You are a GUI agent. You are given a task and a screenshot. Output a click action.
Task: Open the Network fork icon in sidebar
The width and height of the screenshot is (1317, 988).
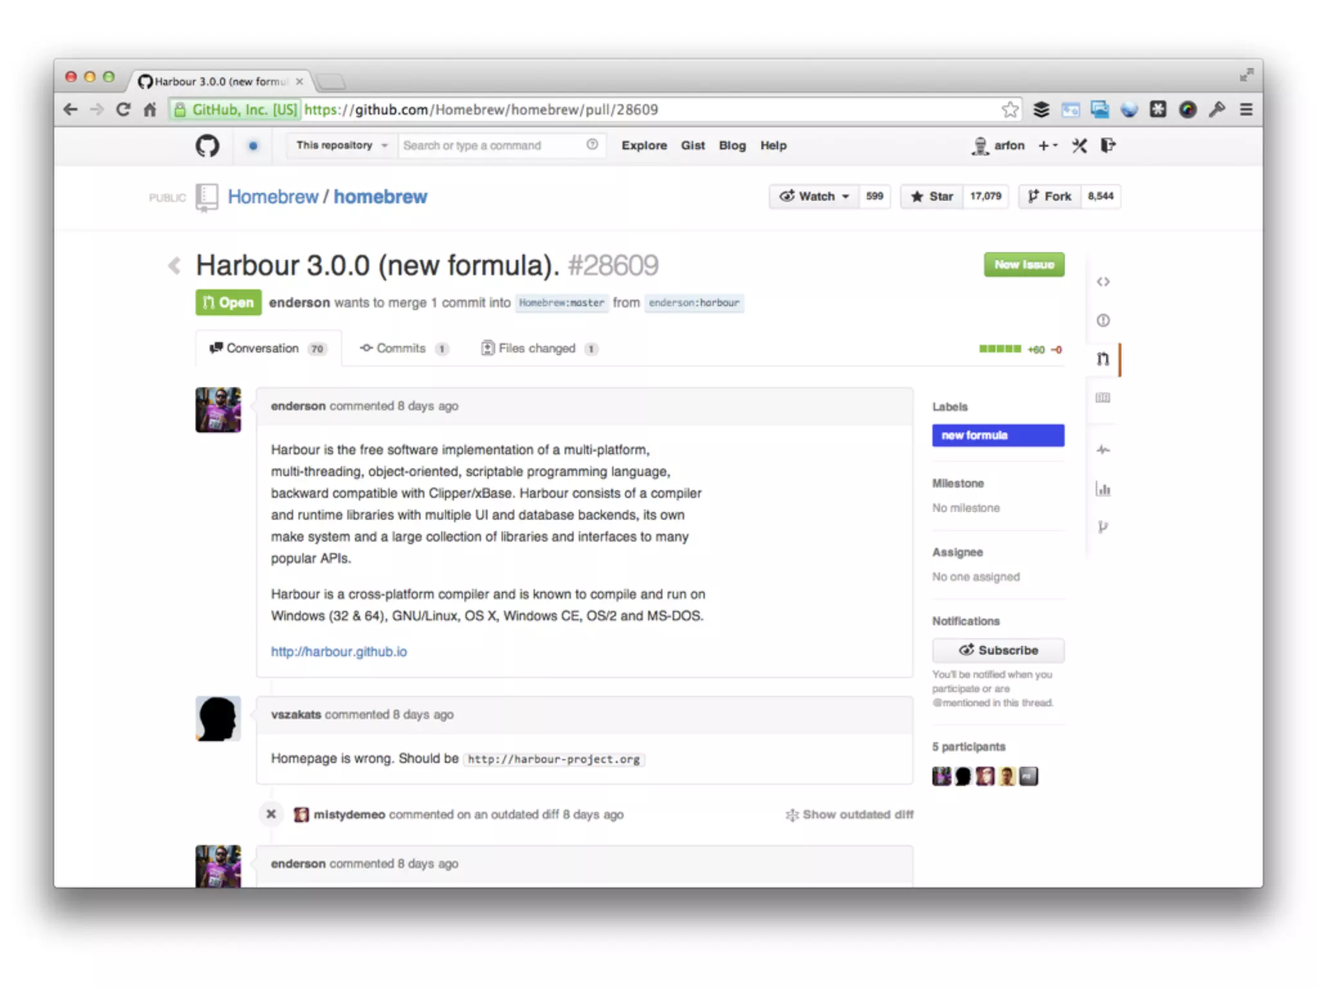pos(1103,527)
